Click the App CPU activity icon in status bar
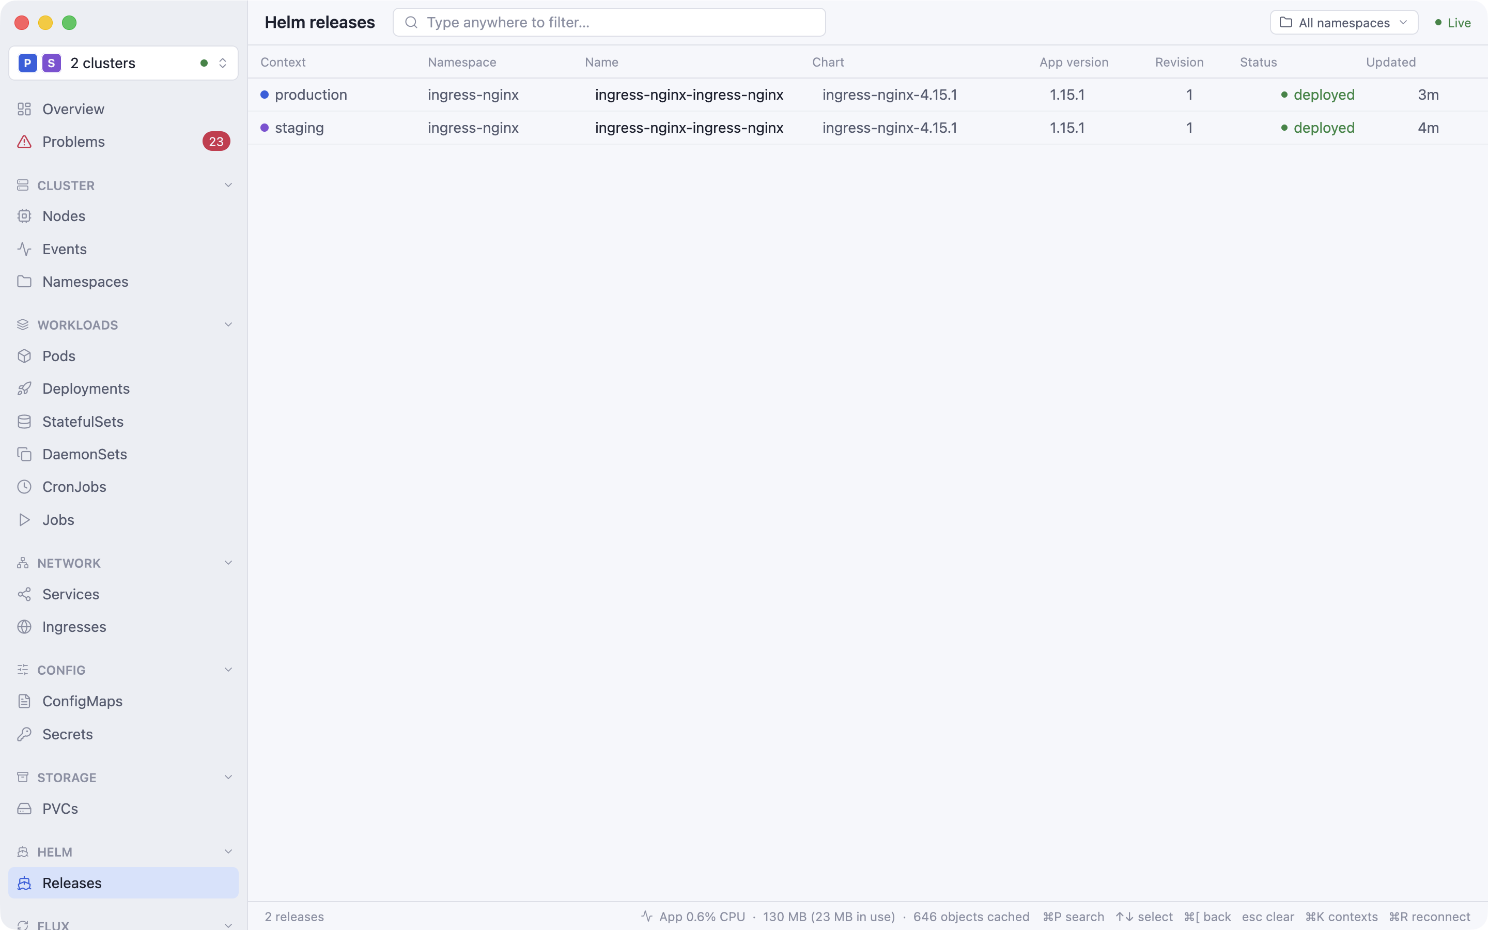The width and height of the screenshot is (1488, 930). (646, 917)
